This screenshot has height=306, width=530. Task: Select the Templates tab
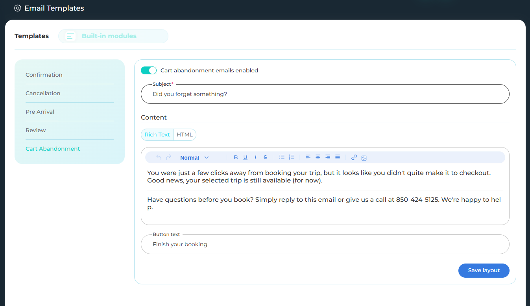[32, 36]
